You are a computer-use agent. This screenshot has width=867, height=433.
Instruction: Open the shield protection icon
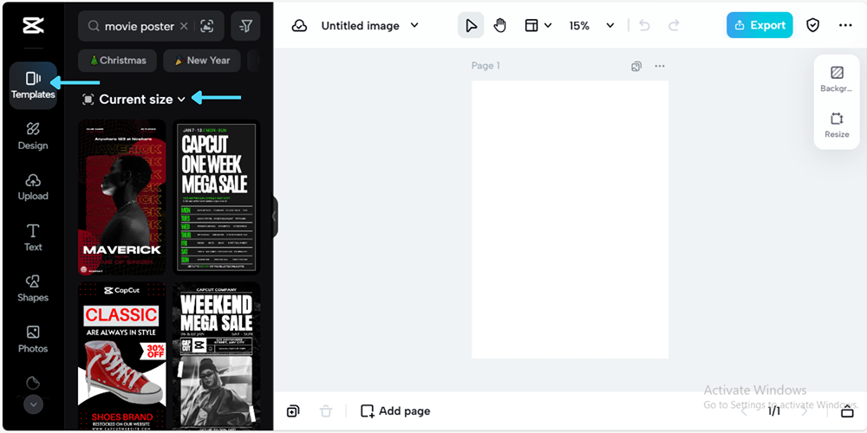812,25
